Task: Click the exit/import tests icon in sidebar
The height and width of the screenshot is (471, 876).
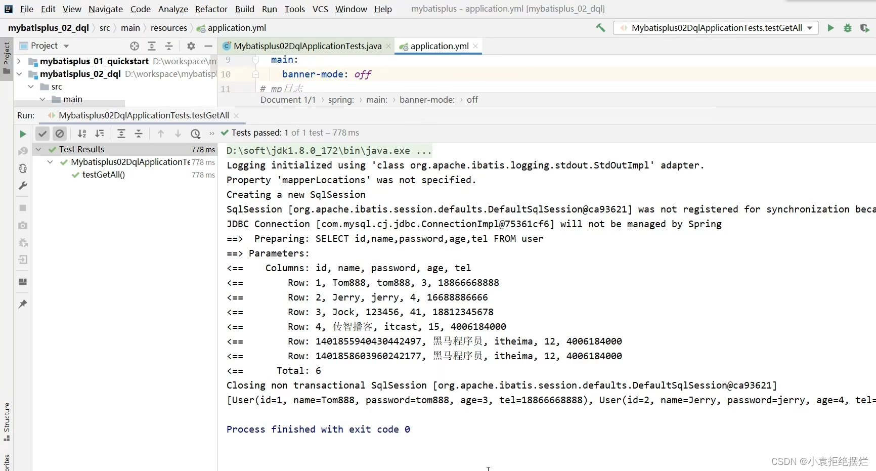Action: pyautogui.click(x=23, y=260)
